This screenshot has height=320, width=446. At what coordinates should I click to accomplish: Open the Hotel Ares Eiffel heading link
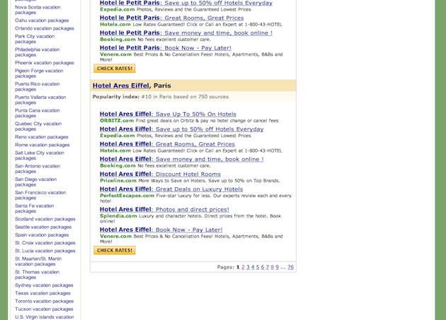coord(121,85)
